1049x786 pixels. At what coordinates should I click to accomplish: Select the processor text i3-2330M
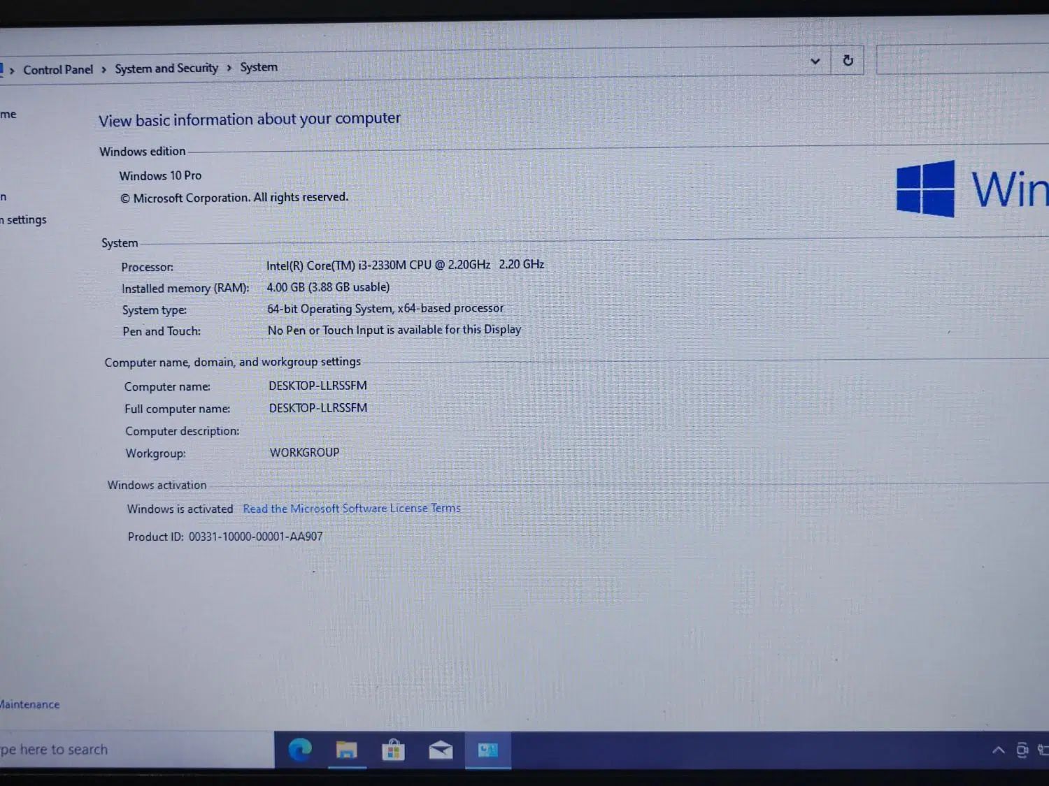405,265
